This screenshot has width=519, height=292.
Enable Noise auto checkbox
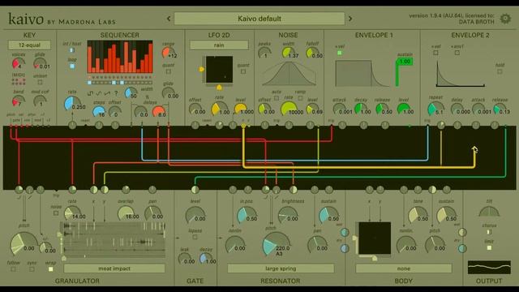click(277, 98)
